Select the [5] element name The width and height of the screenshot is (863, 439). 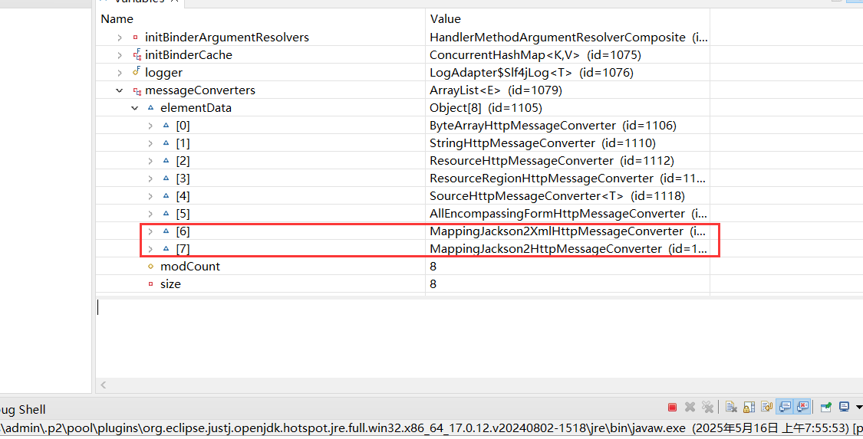pos(183,214)
